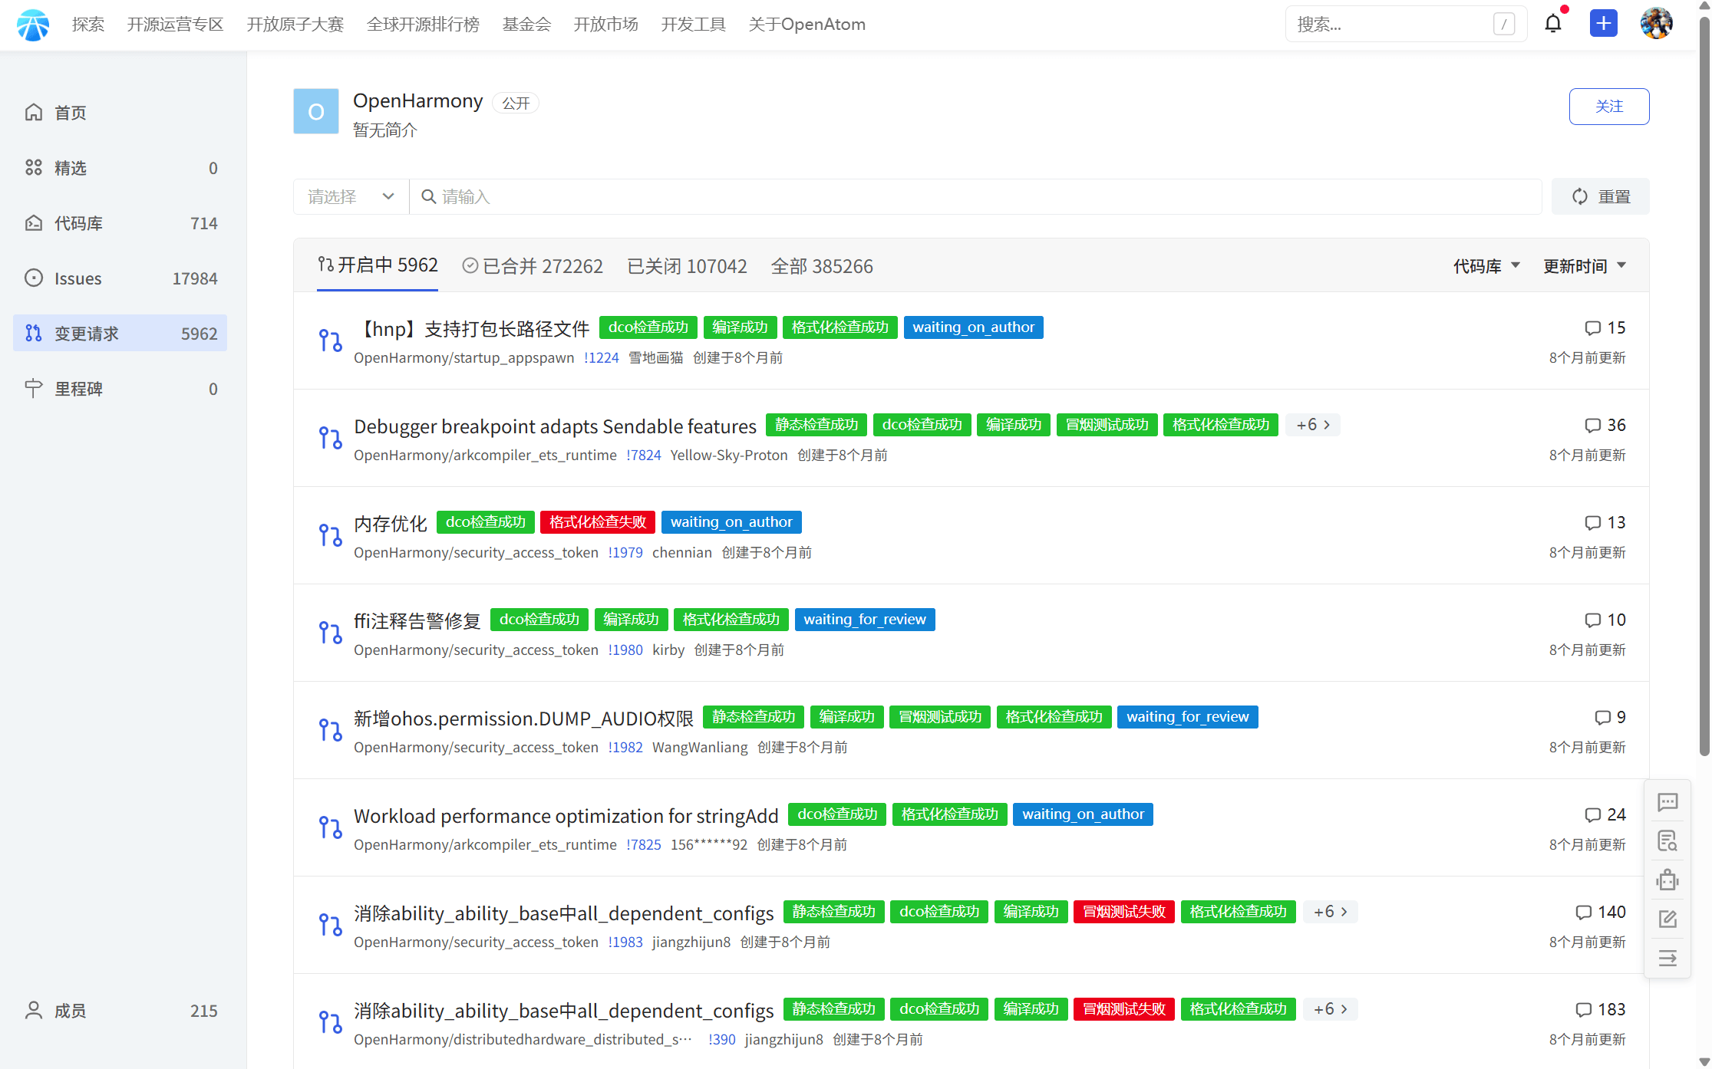1712x1069 pixels.
Task: Click the merge request icon beside Debugger breakpoint row
Action: click(331, 438)
